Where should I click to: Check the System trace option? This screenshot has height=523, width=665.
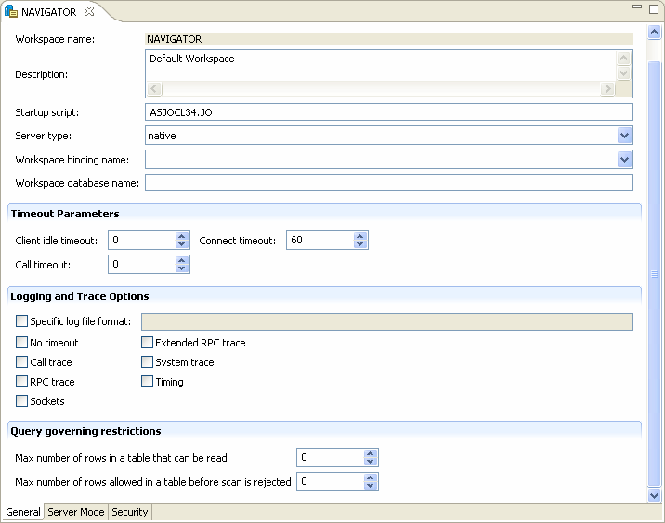tap(148, 362)
